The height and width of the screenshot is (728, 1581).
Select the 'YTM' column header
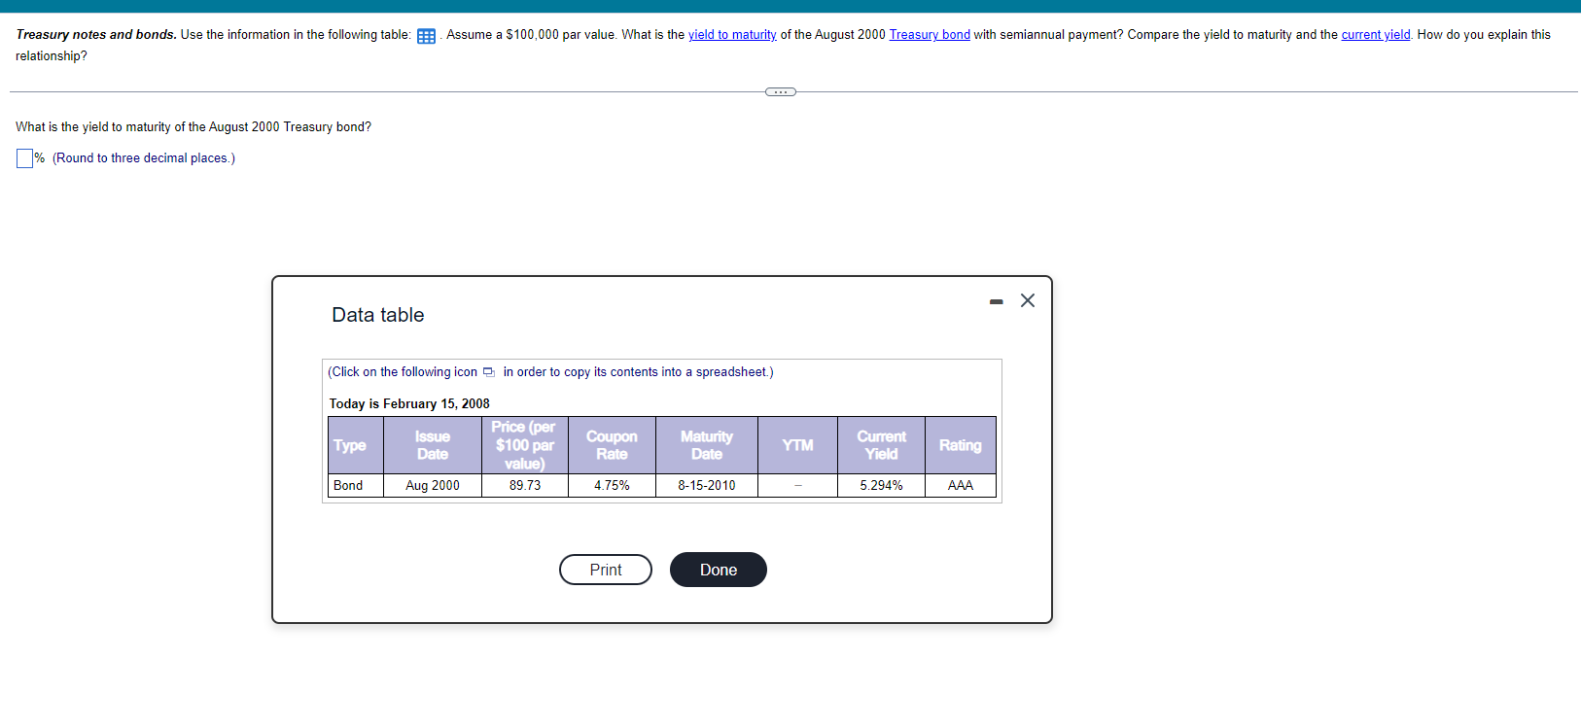pos(797,445)
